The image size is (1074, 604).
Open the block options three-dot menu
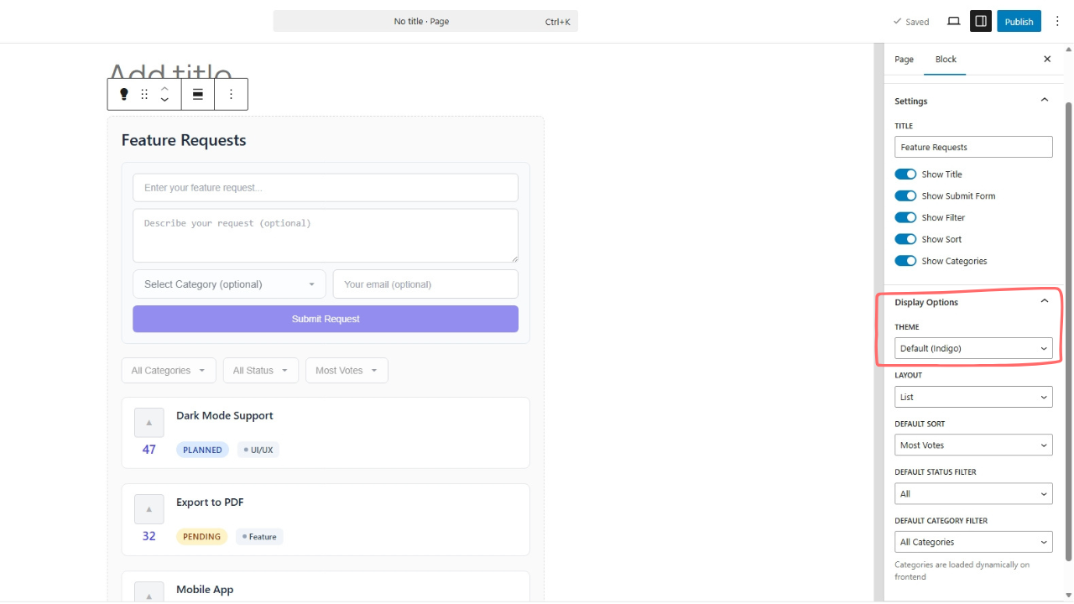click(x=231, y=94)
